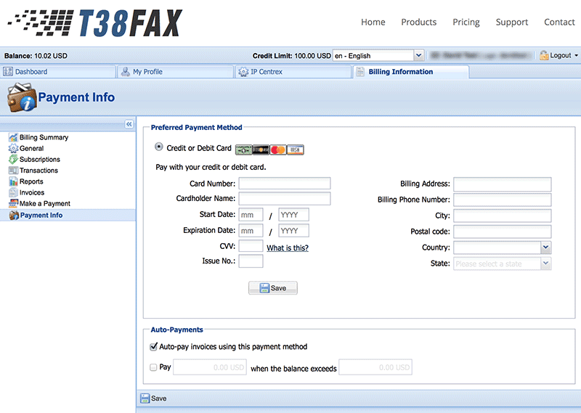Collapse the left sidebar panel
Viewport: 581px width, 413px height.
[129, 124]
